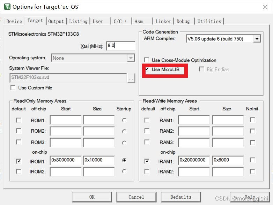Click the System Viewer File path field
Viewport: 273px width, 205px height.
pyautogui.click(x=68, y=78)
